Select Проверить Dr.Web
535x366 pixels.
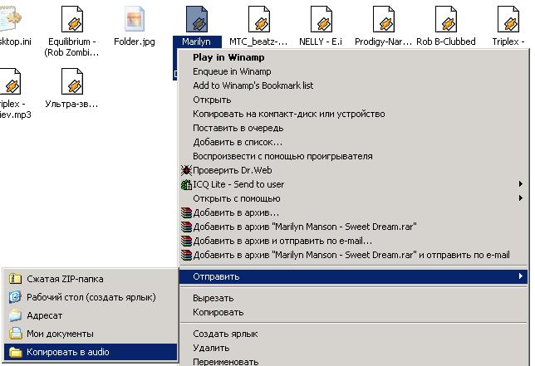(x=353, y=170)
